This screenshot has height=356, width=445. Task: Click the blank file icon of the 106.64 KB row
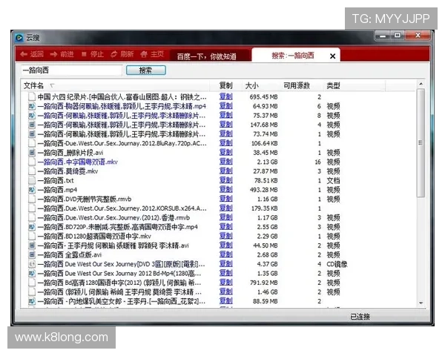(x=32, y=143)
